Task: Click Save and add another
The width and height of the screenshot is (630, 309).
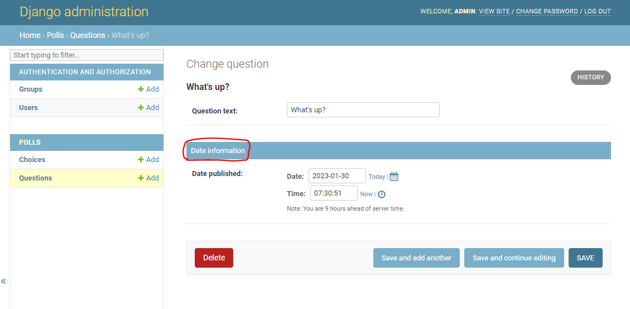Action: 416,258
